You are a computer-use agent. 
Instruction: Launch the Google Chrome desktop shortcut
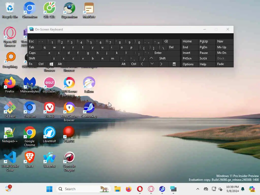point(29,136)
